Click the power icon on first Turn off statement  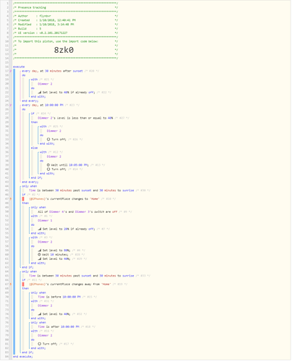[x=48, y=139]
